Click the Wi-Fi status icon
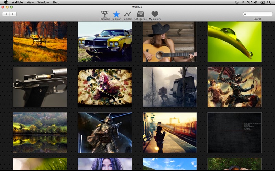This screenshot has width=275, height=171. point(249,2)
